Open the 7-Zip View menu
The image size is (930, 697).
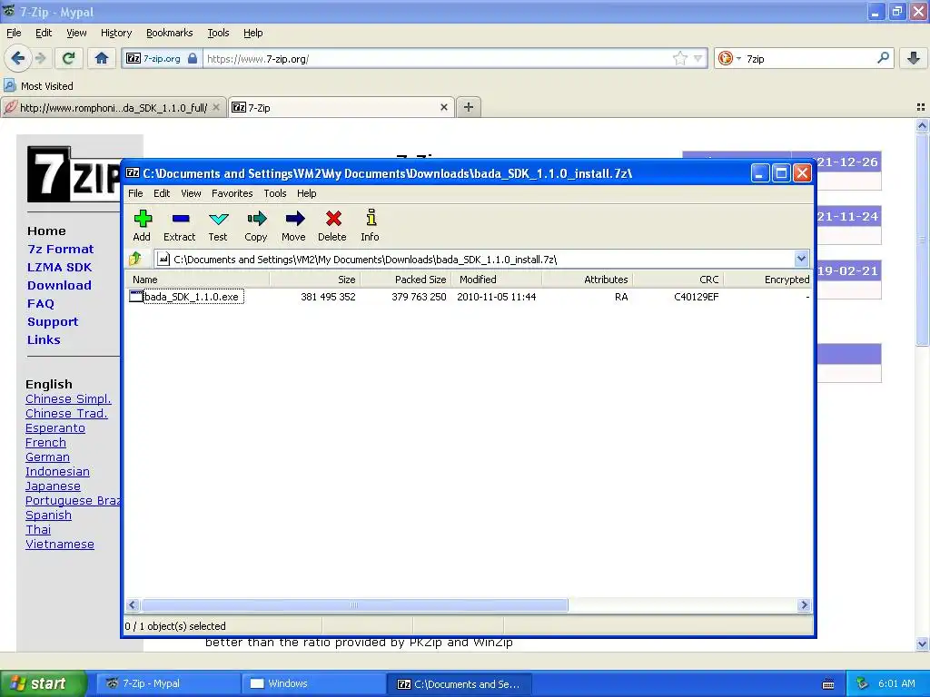coord(191,193)
